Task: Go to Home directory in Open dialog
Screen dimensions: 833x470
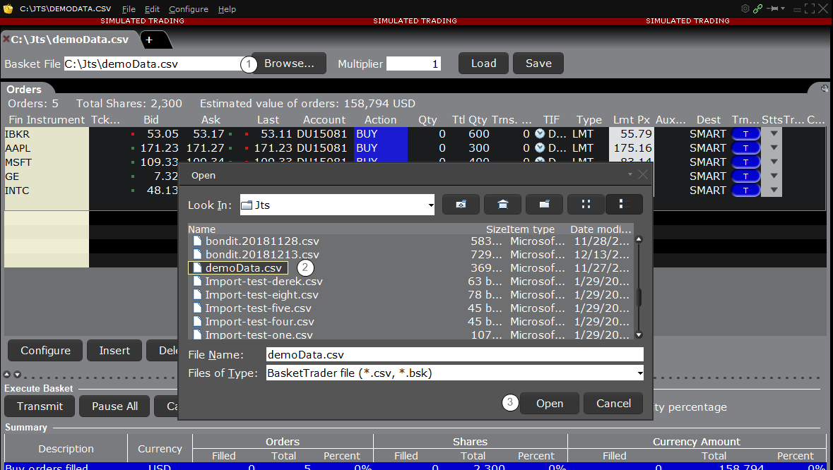Action: click(502, 205)
